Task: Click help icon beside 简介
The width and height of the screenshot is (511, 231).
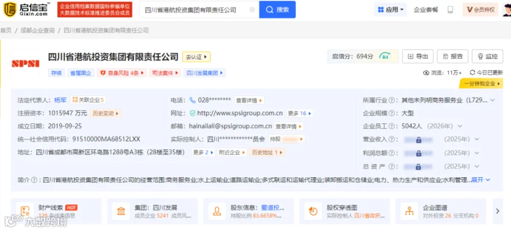Action: point(33,179)
